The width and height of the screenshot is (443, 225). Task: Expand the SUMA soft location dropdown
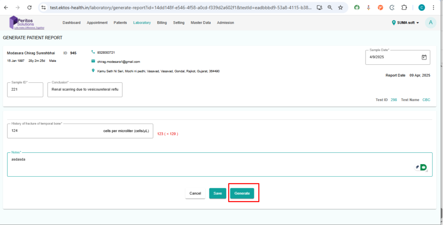point(406,23)
